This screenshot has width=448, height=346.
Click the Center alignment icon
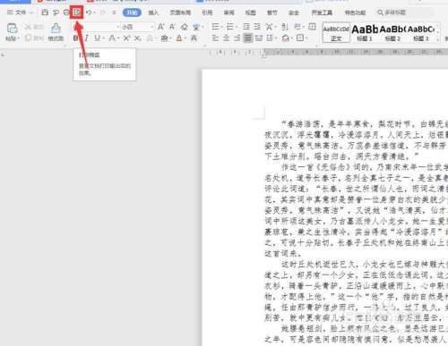(227, 38)
